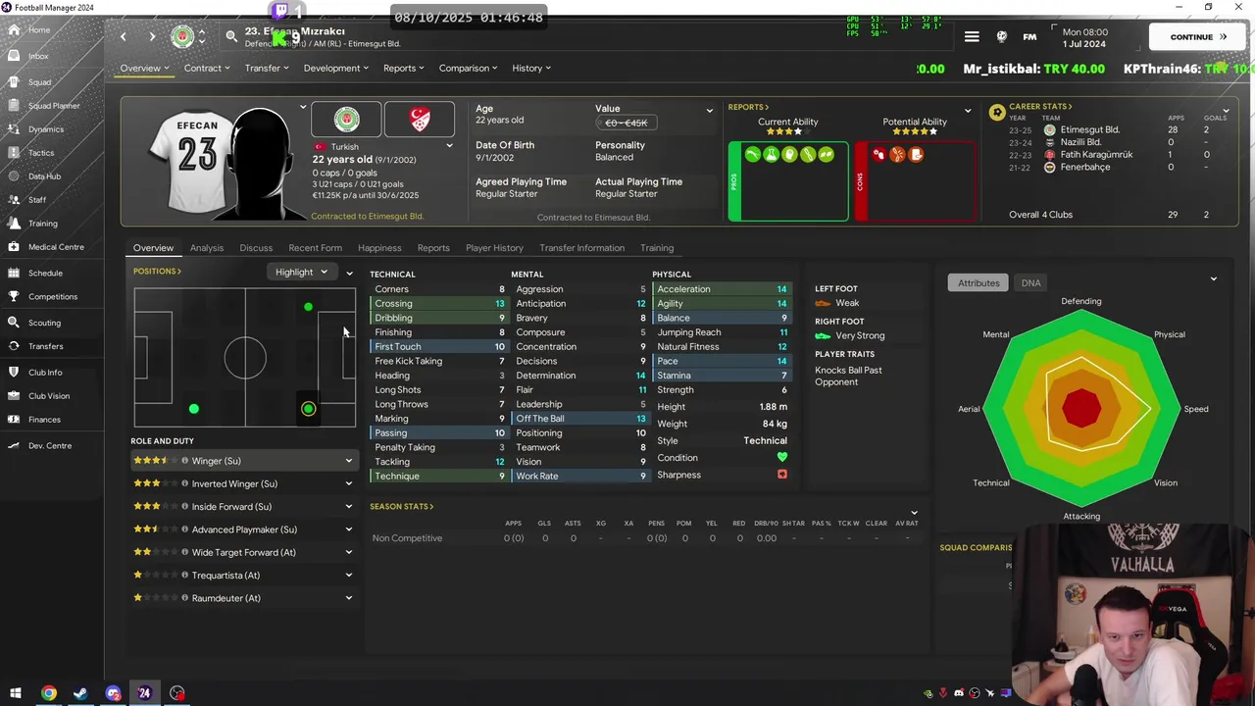Open Chrome from the taskbar
The height and width of the screenshot is (706, 1255).
point(48,693)
